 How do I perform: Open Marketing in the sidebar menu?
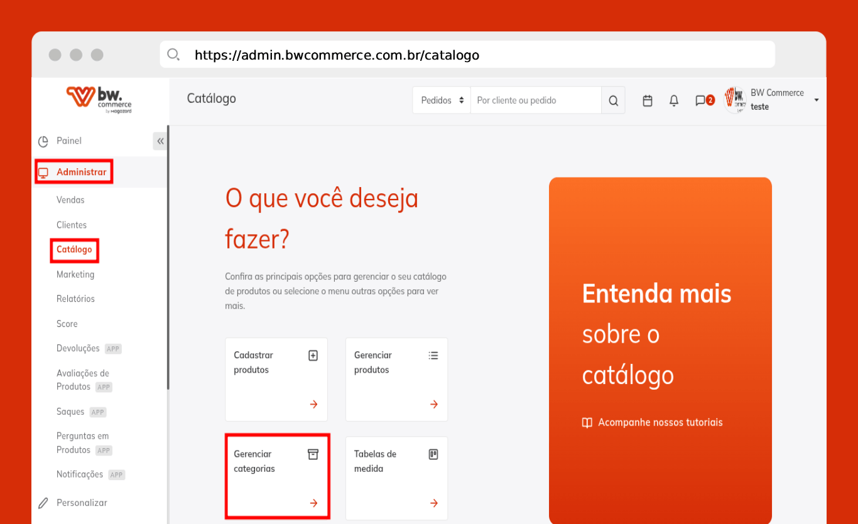click(75, 274)
